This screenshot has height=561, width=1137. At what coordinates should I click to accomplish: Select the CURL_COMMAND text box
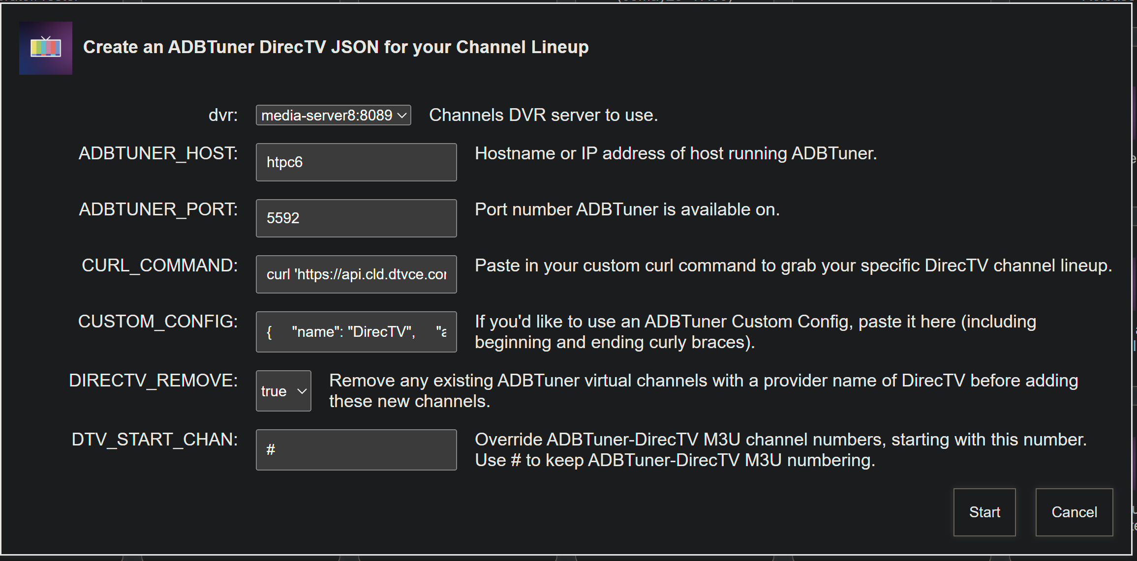click(356, 274)
